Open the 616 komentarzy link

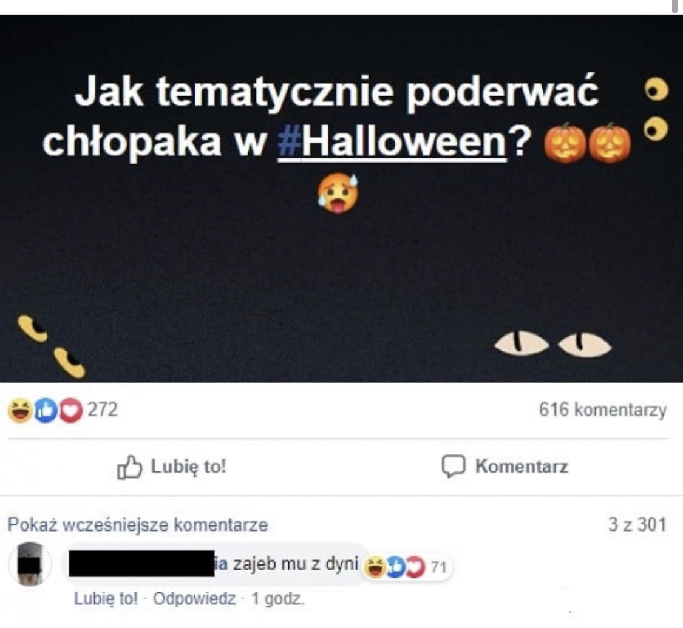602,410
